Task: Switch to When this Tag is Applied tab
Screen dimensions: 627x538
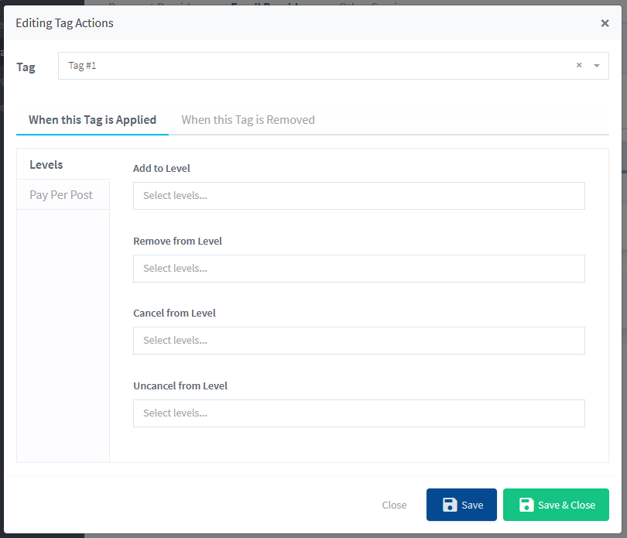Action: click(92, 120)
